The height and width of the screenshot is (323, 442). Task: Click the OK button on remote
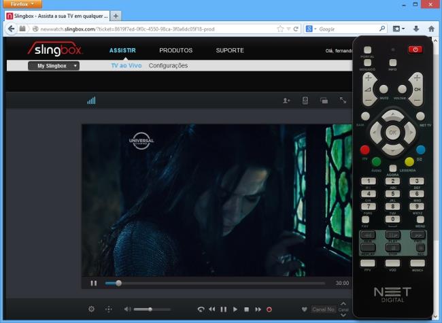392,132
